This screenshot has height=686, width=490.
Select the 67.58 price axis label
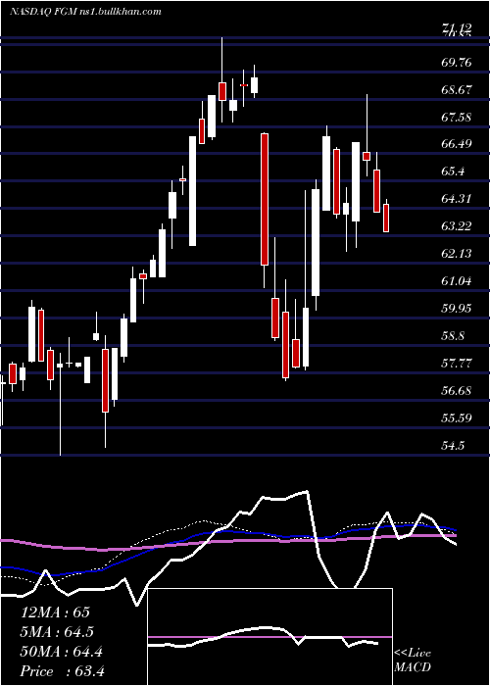[x=457, y=118]
